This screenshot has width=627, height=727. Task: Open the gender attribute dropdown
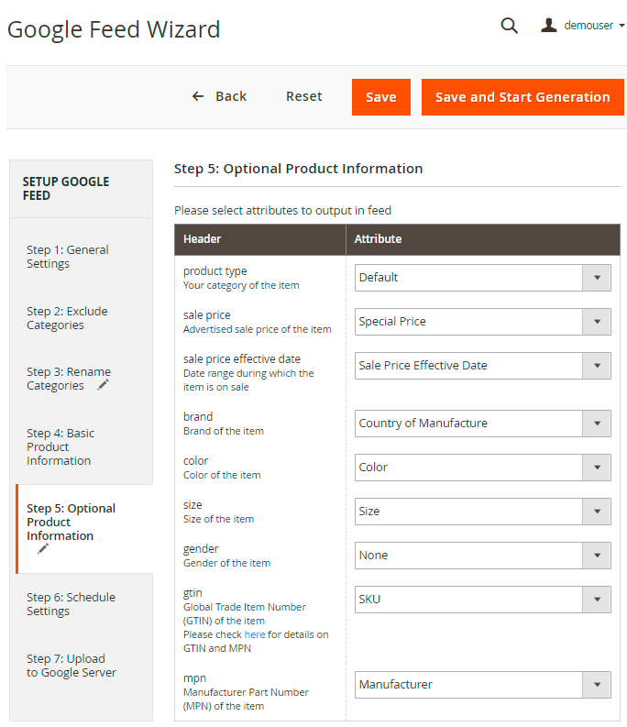pyautogui.click(x=482, y=556)
